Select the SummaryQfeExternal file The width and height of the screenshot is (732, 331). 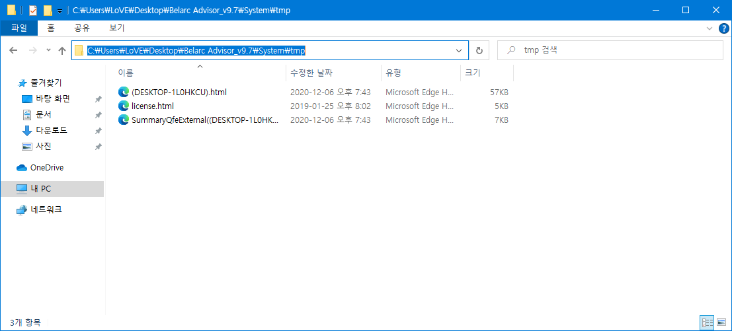tap(205, 120)
